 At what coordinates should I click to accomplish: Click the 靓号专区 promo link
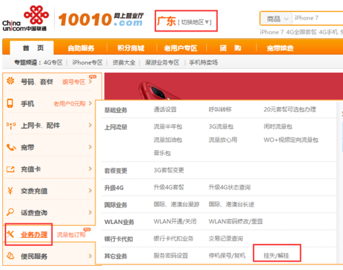pos(74,82)
